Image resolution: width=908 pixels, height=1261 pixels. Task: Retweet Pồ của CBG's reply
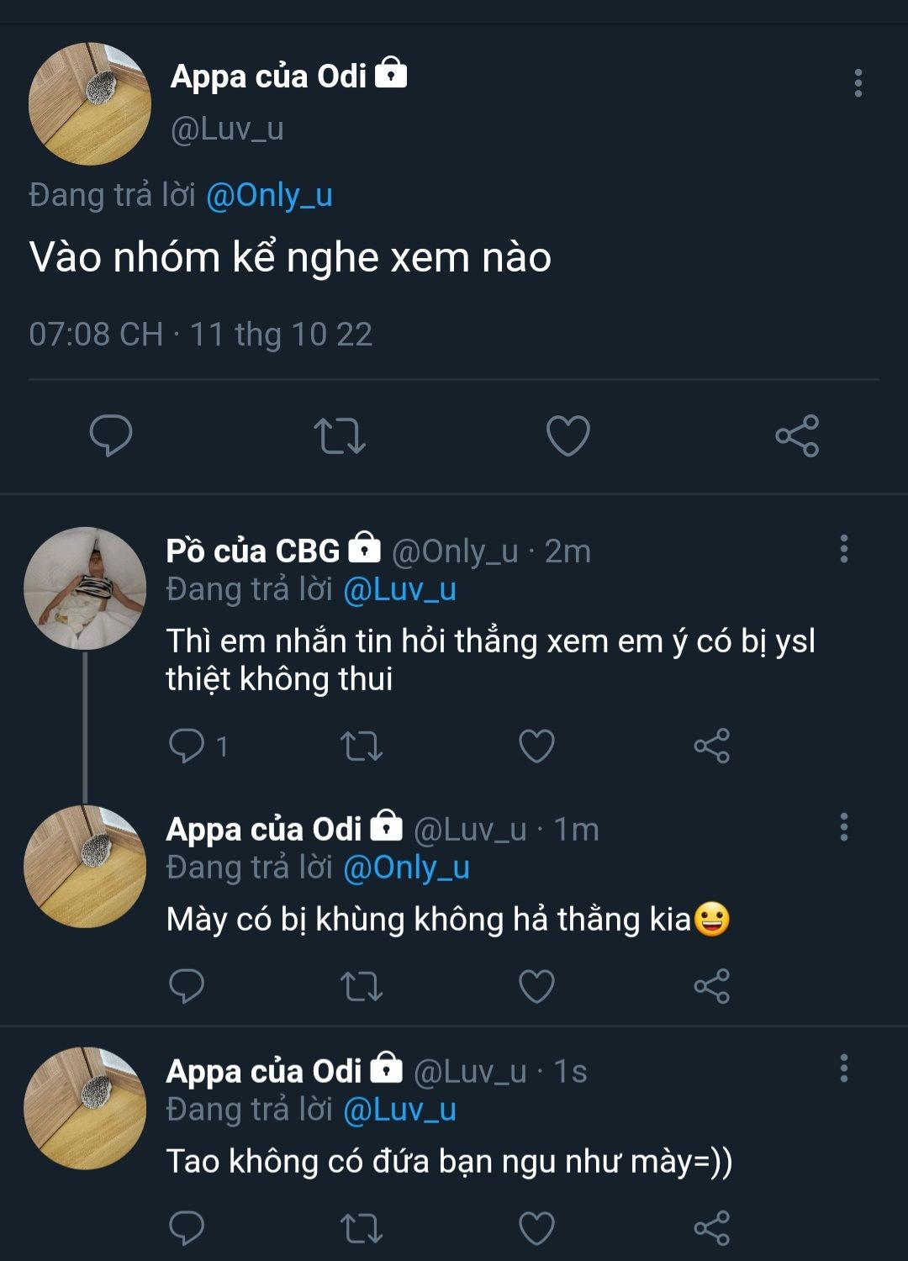(x=362, y=746)
